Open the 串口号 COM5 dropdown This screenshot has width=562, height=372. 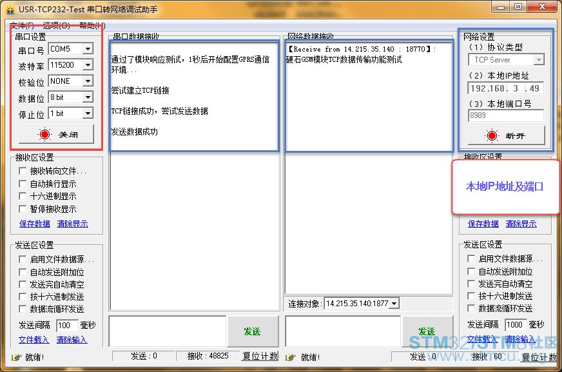(x=88, y=49)
